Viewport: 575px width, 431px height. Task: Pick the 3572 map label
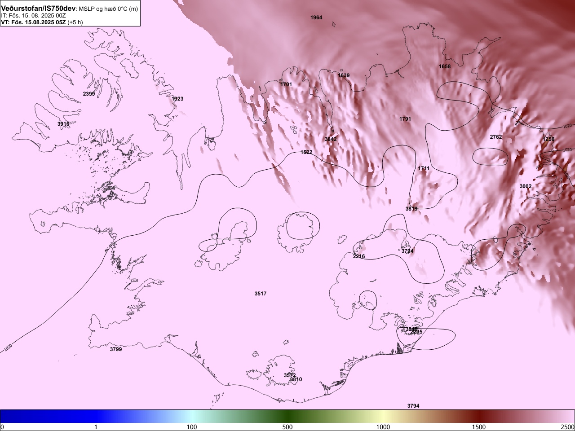click(x=290, y=375)
